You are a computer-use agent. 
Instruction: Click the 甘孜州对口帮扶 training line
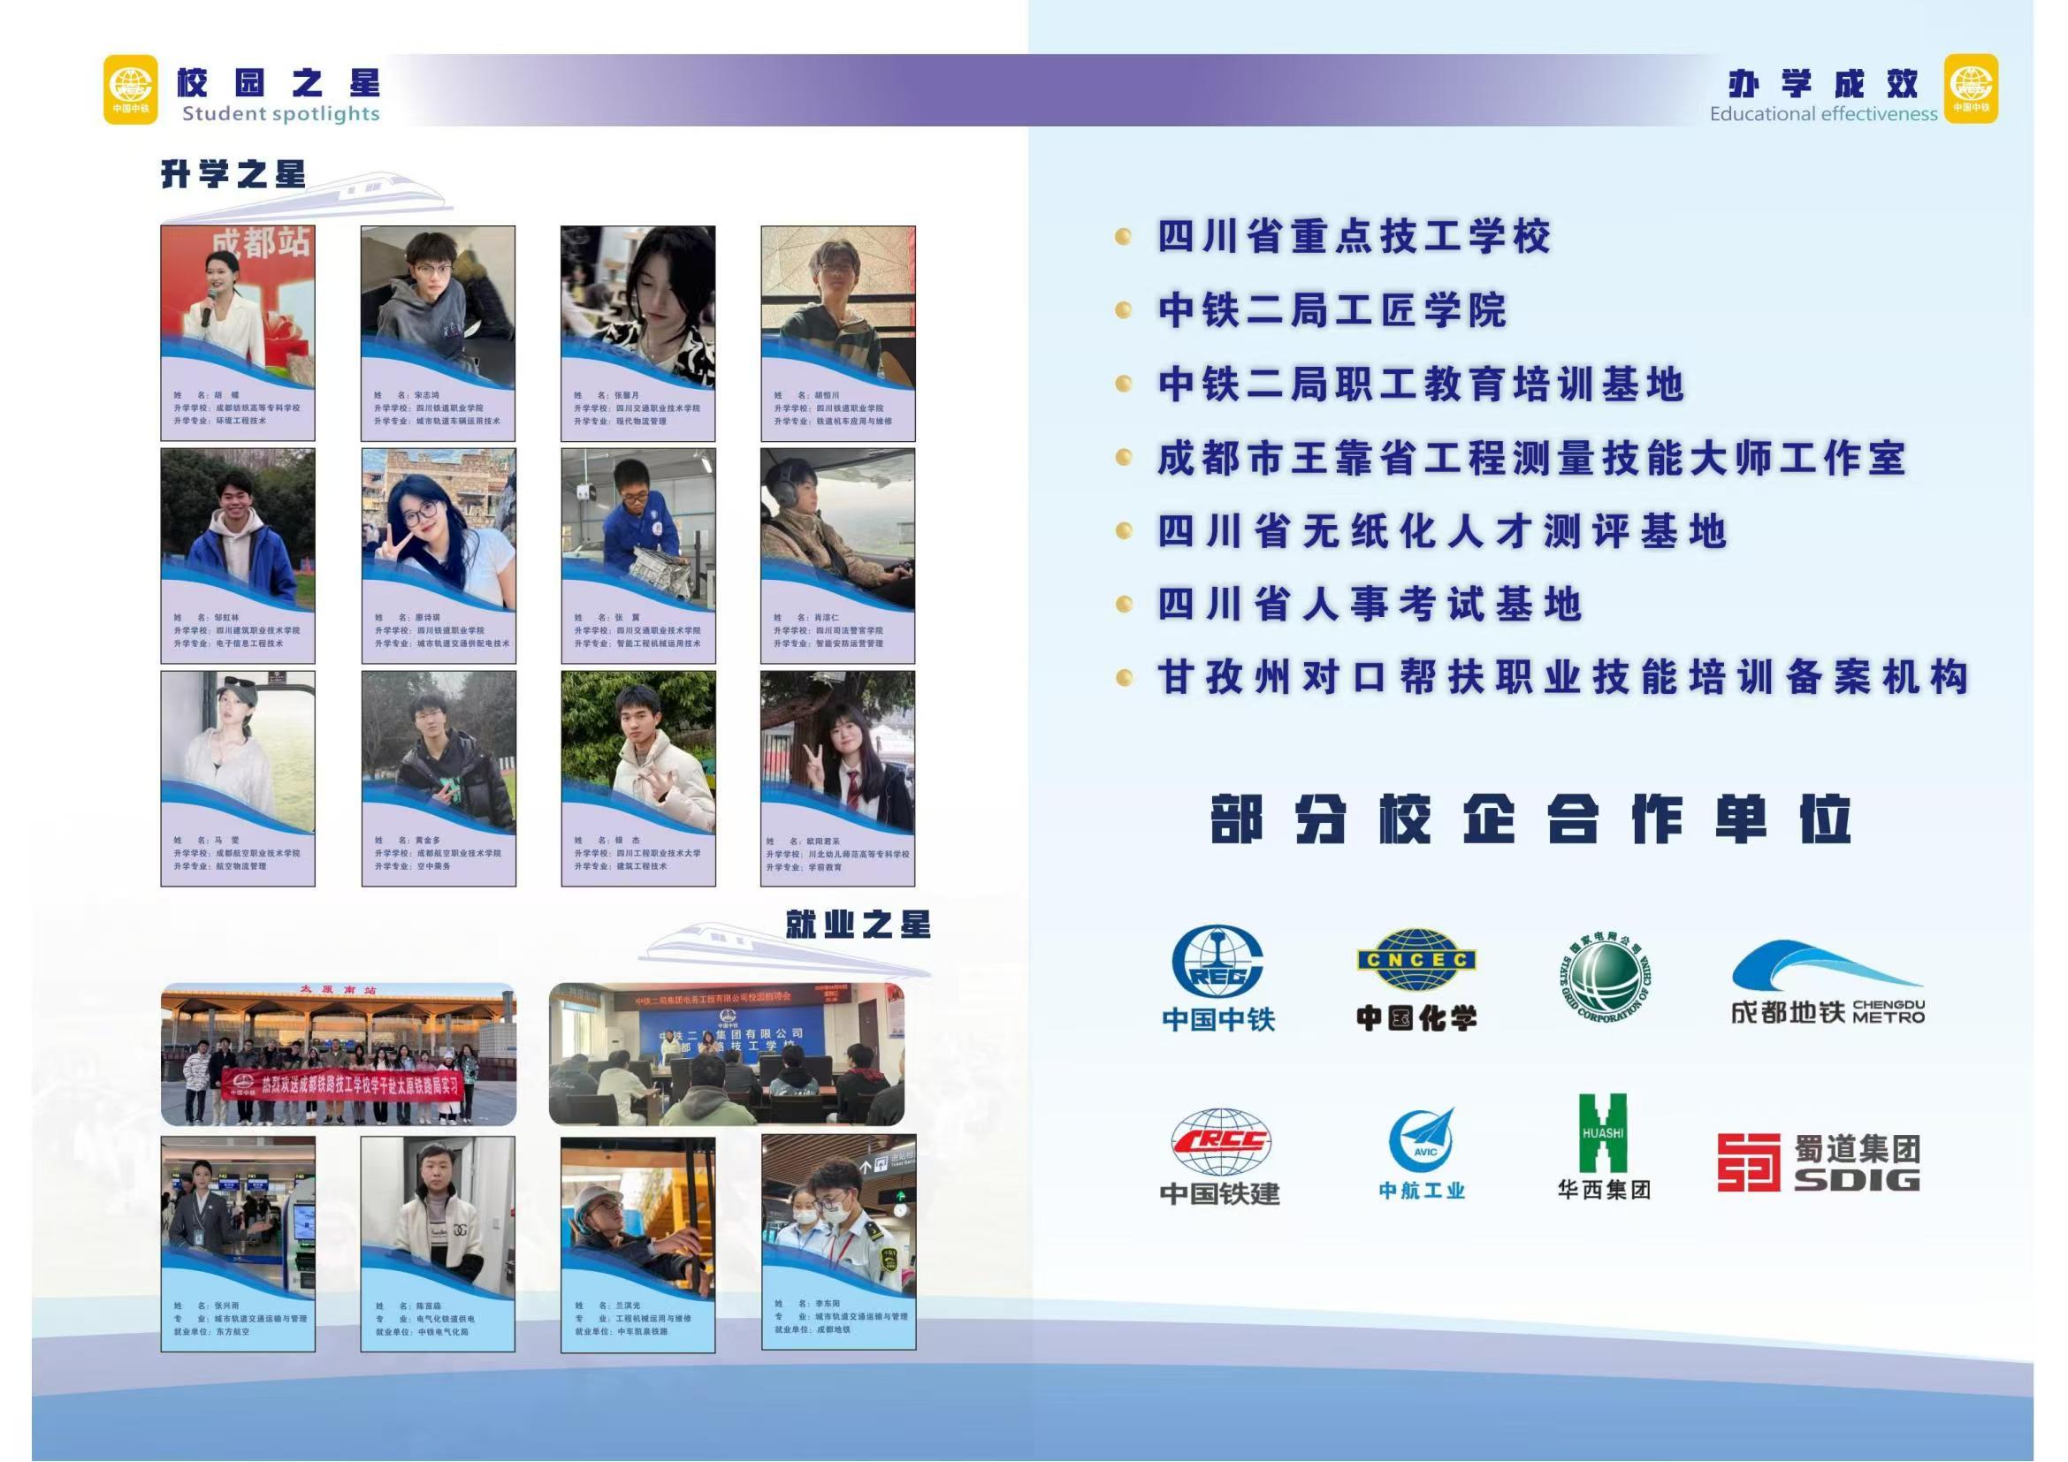tap(1562, 677)
